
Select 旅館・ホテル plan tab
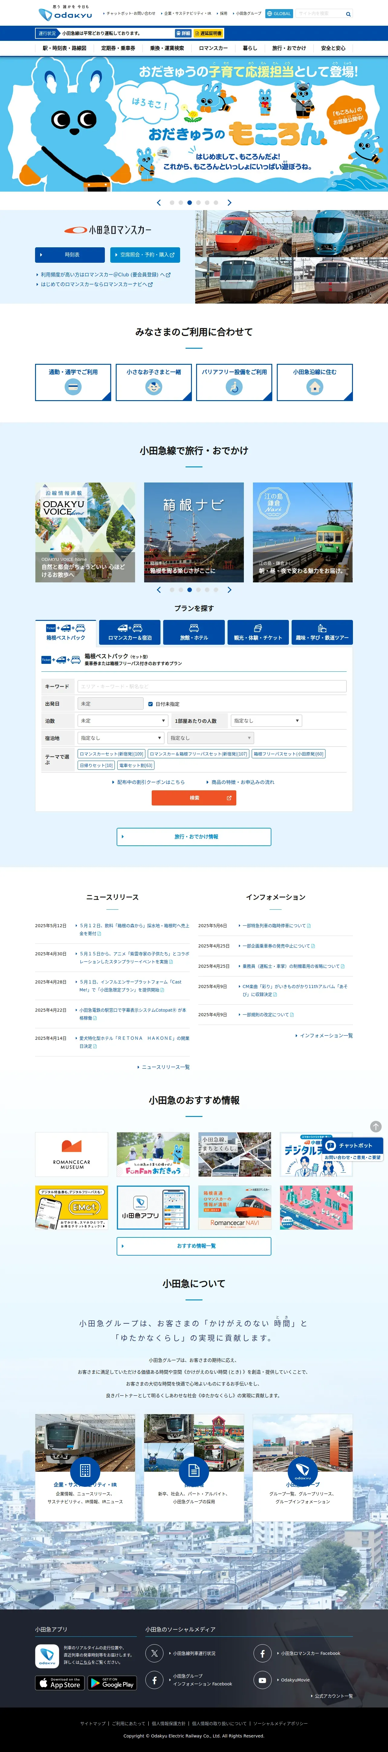(194, 633)
